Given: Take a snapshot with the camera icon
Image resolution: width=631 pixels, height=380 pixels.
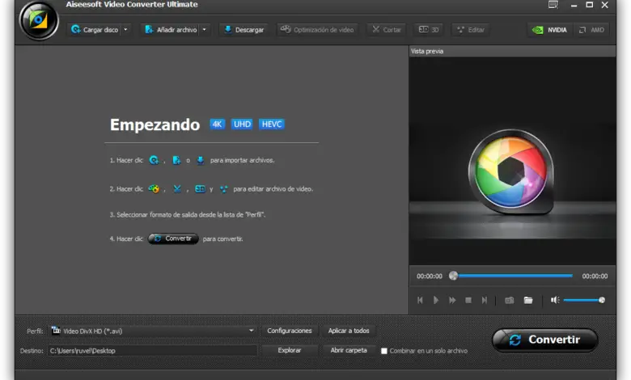Looking at the screenshot, I should 509,301.
